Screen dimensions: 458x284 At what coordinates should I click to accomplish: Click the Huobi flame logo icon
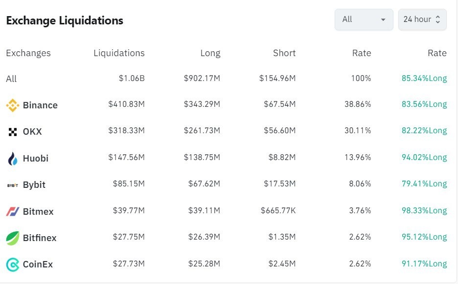(x=12, y=158)
